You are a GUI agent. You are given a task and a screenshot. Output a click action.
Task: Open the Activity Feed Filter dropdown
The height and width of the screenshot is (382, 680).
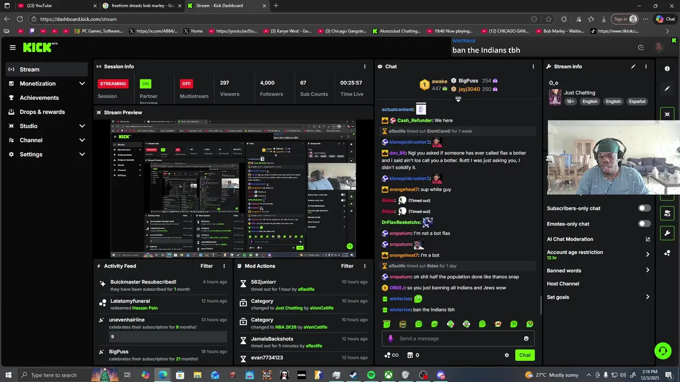207,266
